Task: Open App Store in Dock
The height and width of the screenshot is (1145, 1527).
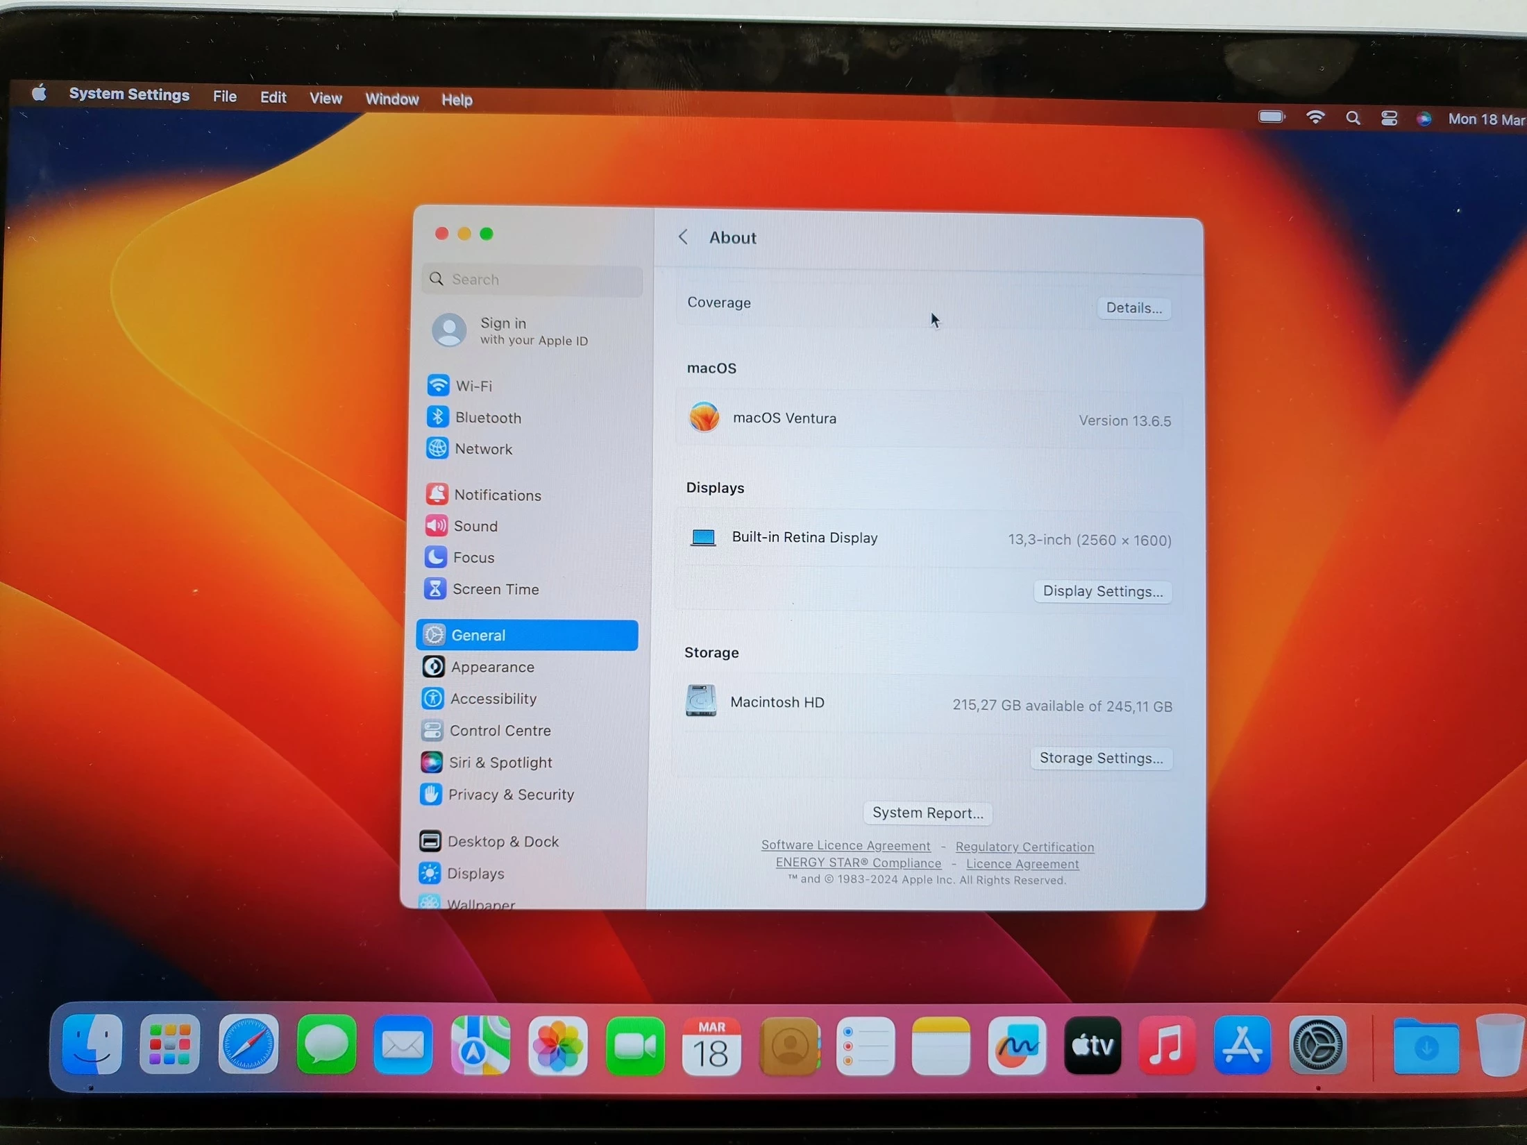Action: pos(1242,1044)
